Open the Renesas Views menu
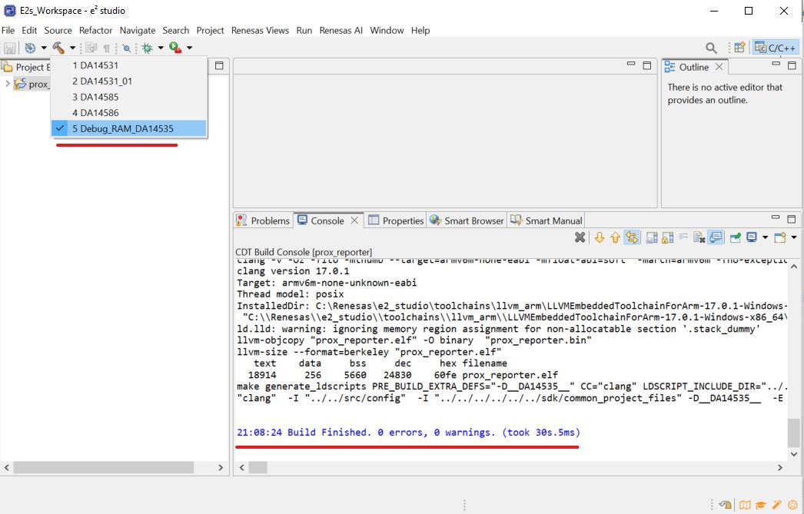 260,30
